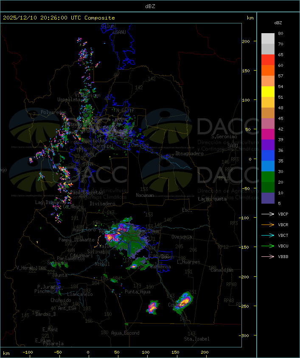300x358 pixels.
Task: Click the Agua_Escond place label
Action: pos(125,333)
